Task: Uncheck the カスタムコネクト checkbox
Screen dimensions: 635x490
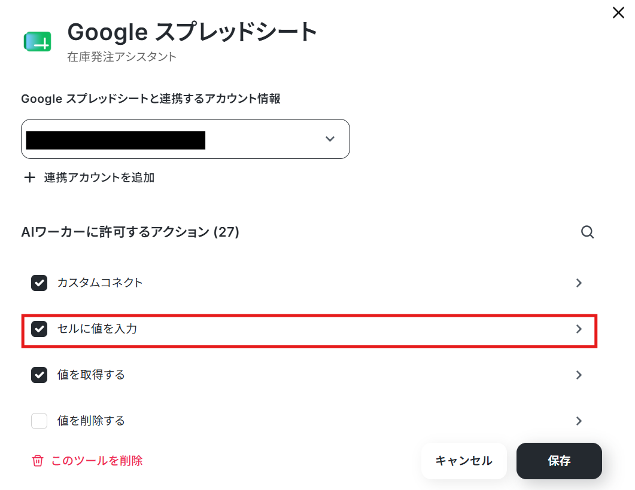Action: point(40,283)
